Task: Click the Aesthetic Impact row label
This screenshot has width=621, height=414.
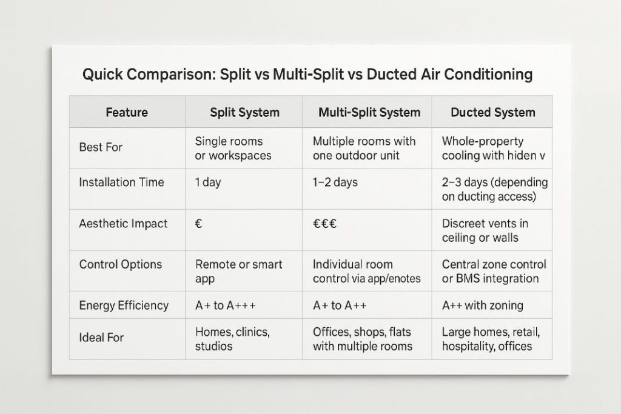Action: click(x=123, y=224)
